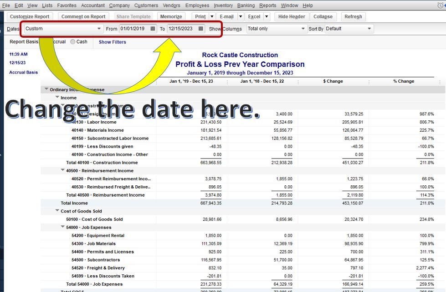Click the E-mail button
446x292 pixels.
226,17
